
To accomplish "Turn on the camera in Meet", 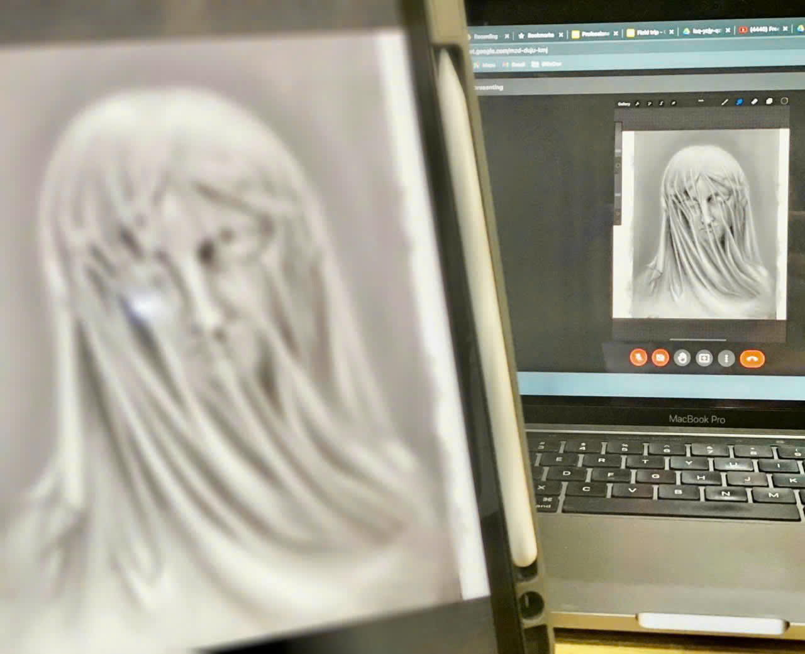I will (660, 358).
